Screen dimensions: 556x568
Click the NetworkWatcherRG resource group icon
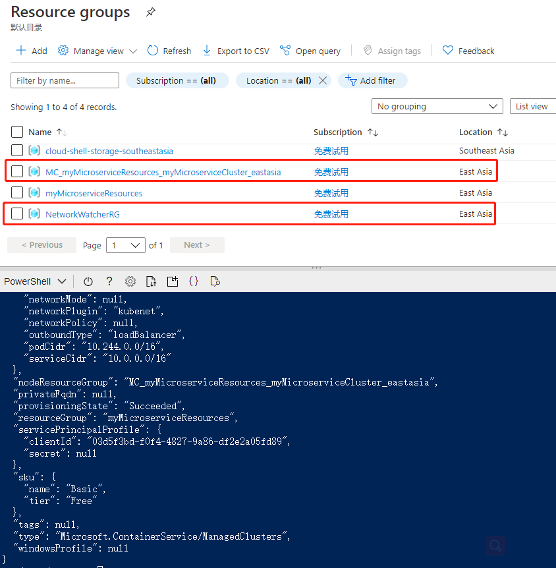click(34, 213)
